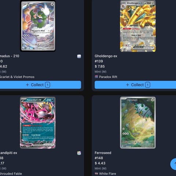Click the quantity counter on Gholdengo Collect button
Screen dimensions: 176x176
pos(147,85)
